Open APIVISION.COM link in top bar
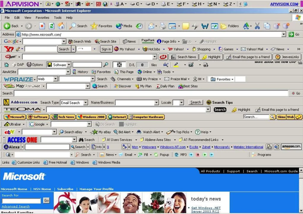Image resolution: width=303 pixels, height=214 pixels. [x=284, y=4]
